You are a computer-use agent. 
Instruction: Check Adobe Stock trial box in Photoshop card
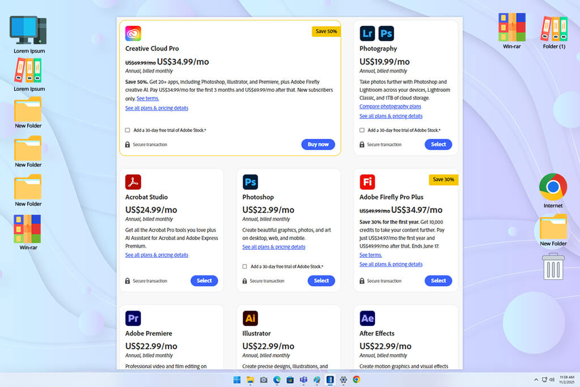245,266
